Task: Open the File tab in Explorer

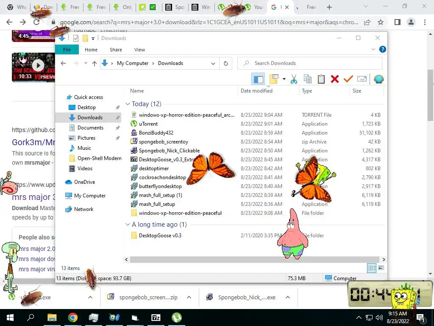Action: [67, 50]
